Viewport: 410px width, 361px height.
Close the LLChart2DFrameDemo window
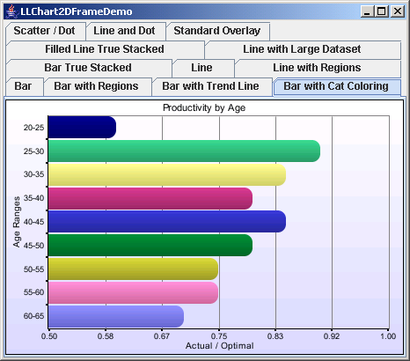[398, 11]
